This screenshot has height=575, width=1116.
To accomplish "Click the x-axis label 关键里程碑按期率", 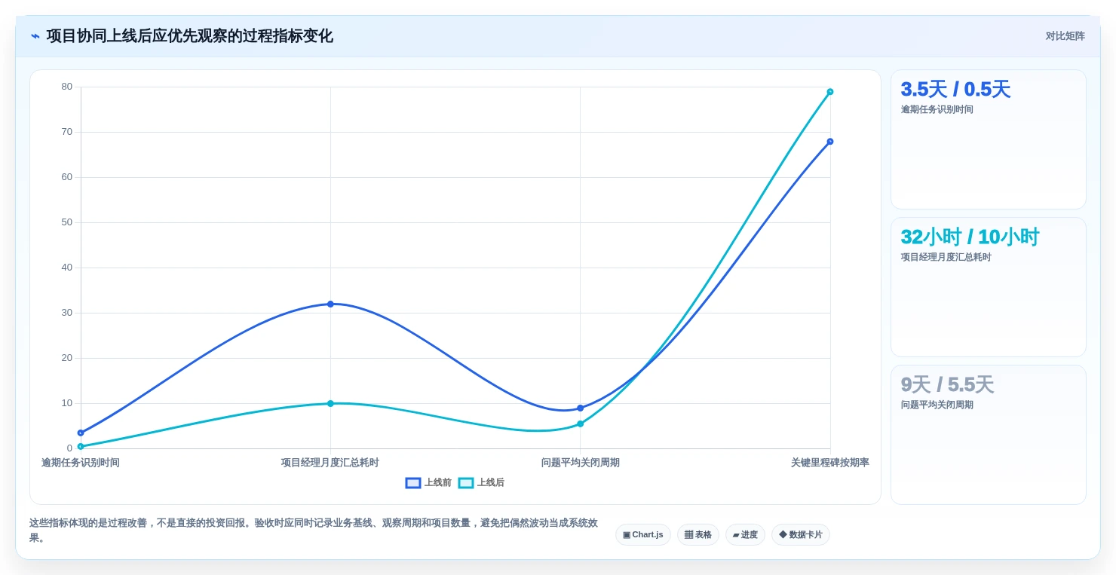I will click(x=830, y=463).
